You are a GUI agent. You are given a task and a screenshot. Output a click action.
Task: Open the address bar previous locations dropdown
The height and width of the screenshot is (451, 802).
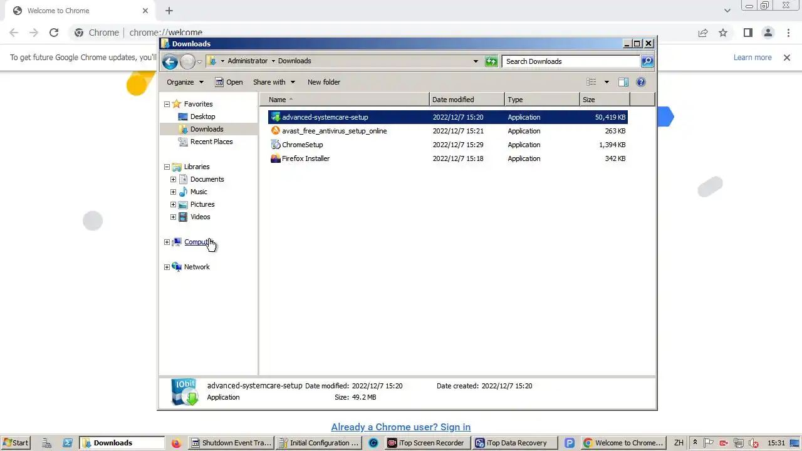(476, 61)
